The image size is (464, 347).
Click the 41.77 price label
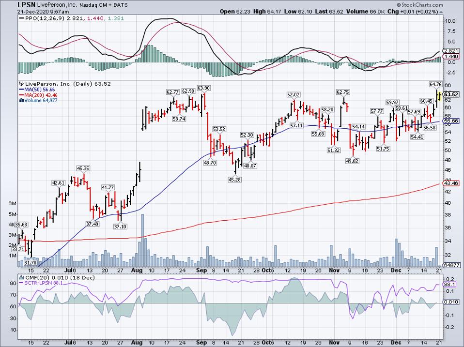(108, 187)
